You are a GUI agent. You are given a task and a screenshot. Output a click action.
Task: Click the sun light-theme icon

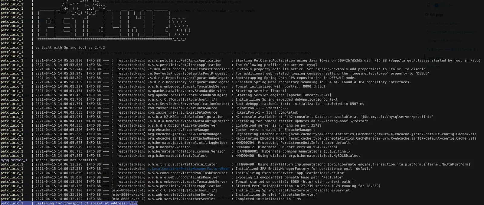[x=429, y=5]
